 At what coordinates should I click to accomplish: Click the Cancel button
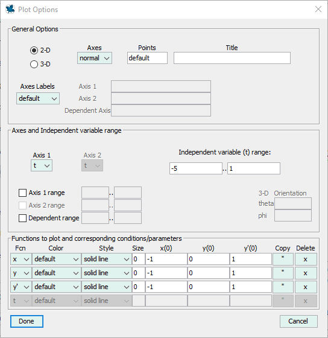(x=298, y=321)
